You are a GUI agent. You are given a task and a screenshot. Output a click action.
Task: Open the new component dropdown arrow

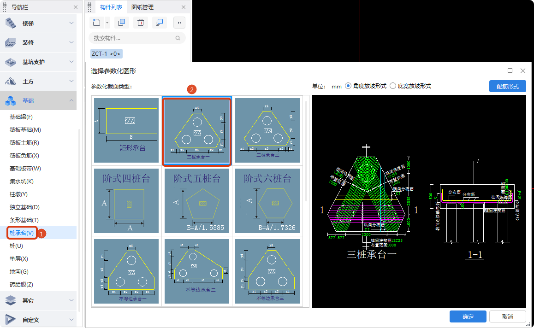pyautogui.click(x=107, y=23)
